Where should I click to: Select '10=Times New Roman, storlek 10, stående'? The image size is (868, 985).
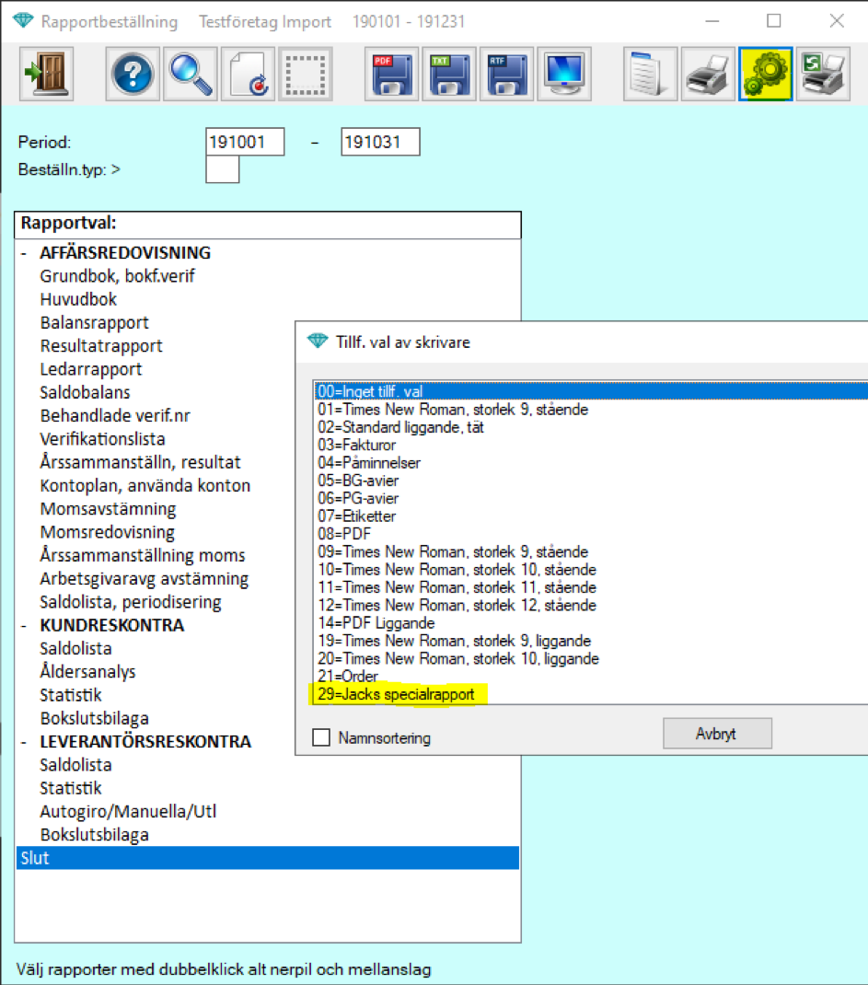[457, 570]
